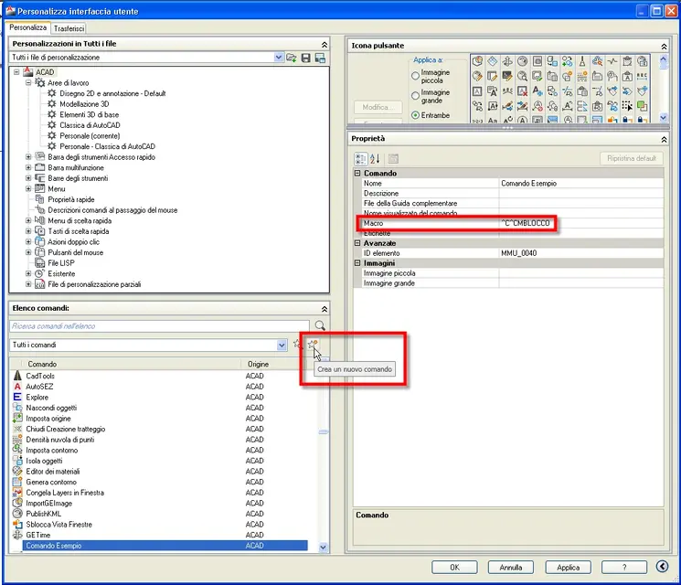
Task: Click the icon grid scroll down arrow
Action: coord(664,117)
